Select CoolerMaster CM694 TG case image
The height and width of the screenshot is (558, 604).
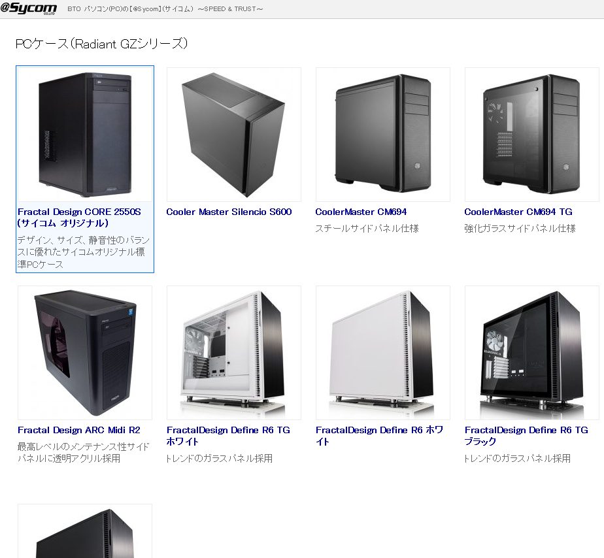532,135
